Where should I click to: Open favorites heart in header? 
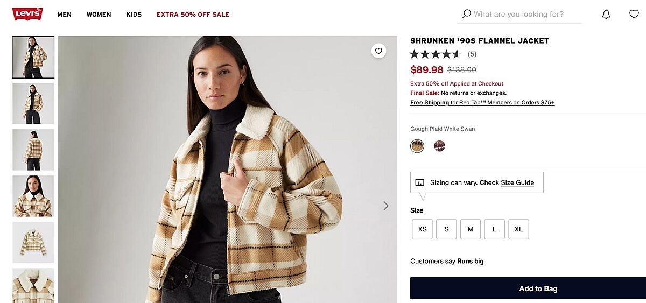[x=634, y=14]
